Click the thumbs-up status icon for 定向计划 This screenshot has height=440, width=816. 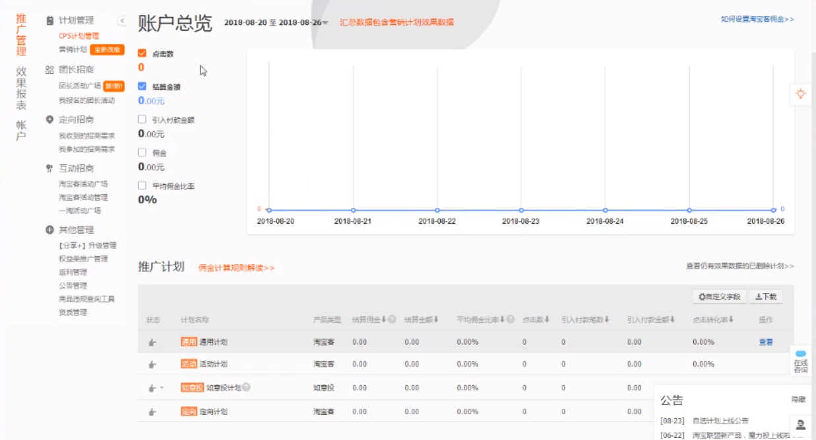pyautogui.click(x=152, y=412)
